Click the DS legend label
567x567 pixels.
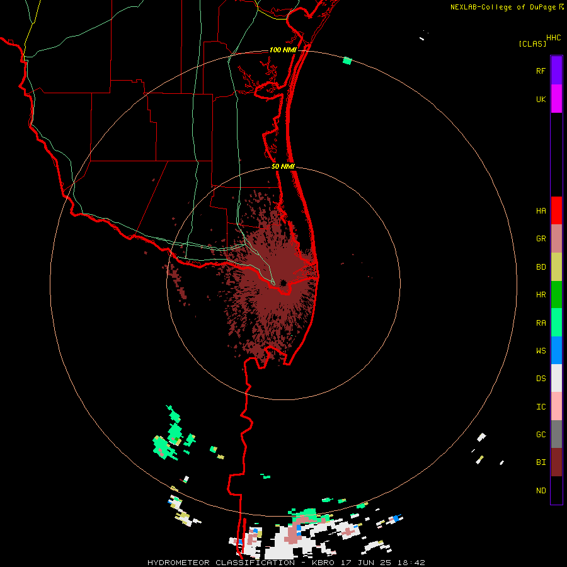[x=541, y=379]
